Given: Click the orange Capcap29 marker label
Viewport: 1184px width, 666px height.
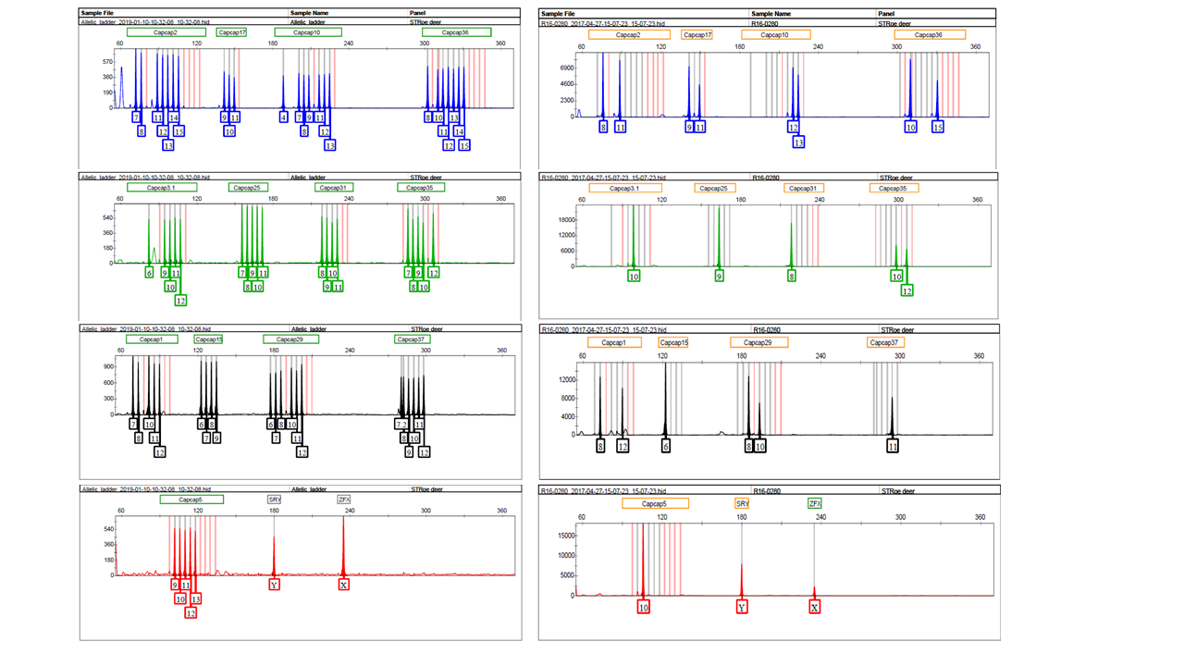Looking at the screenshot, I should click(x=758, y=343).
